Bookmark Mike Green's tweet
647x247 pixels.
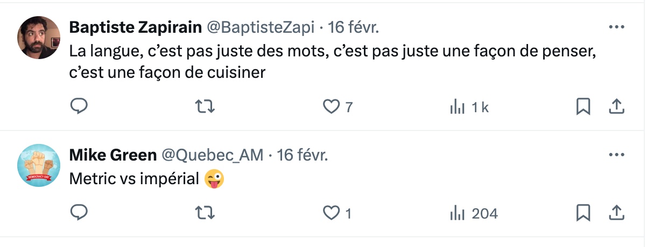coord(583,213)
